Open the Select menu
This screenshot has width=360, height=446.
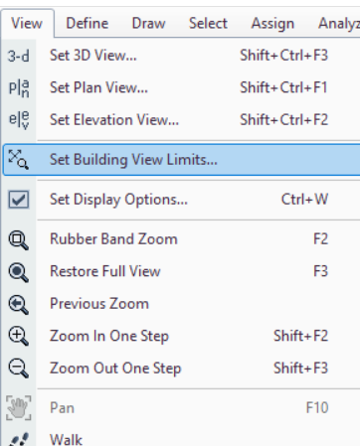[208, 24]
